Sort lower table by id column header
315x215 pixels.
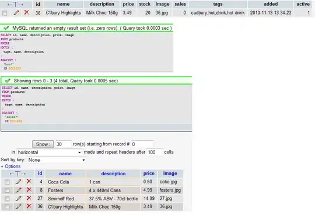[40, 173]
